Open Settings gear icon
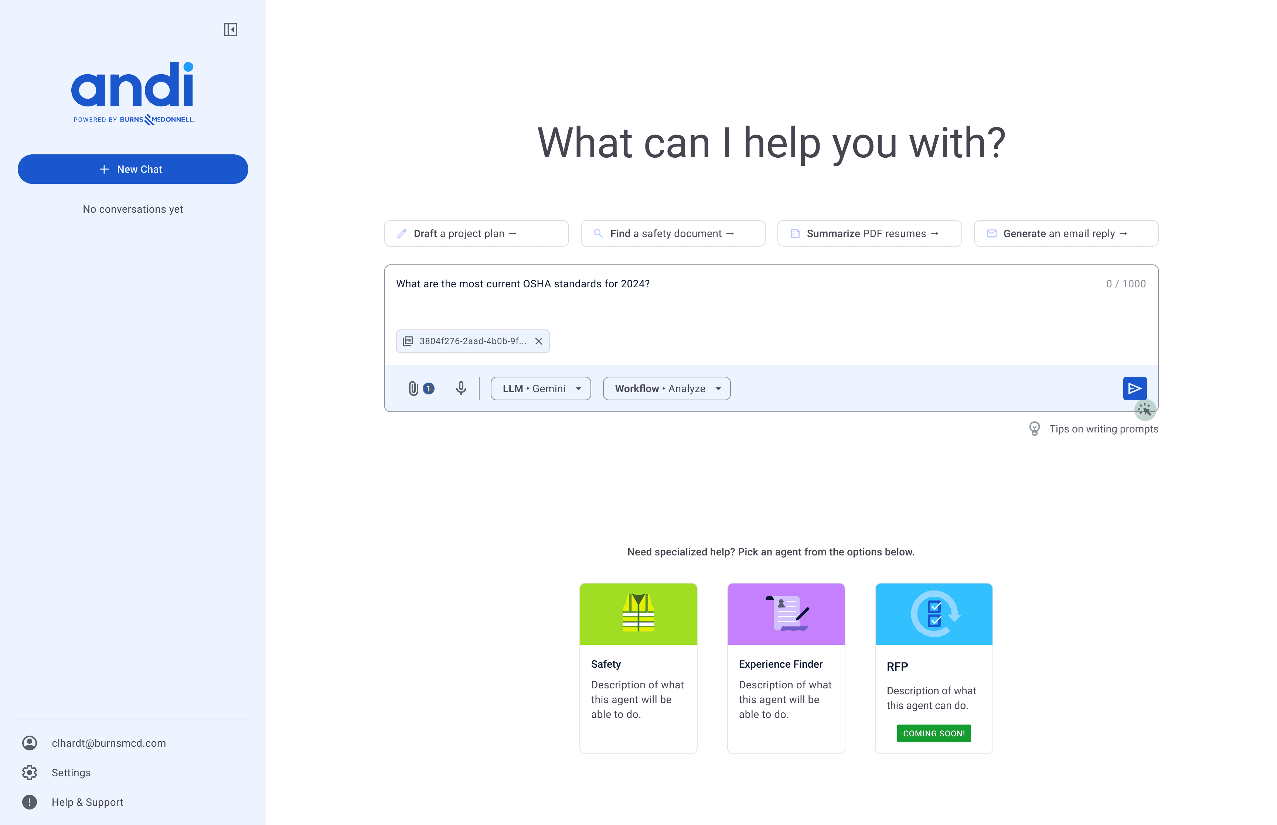Screen dimensions: 1277x825 tap(30, 773)
